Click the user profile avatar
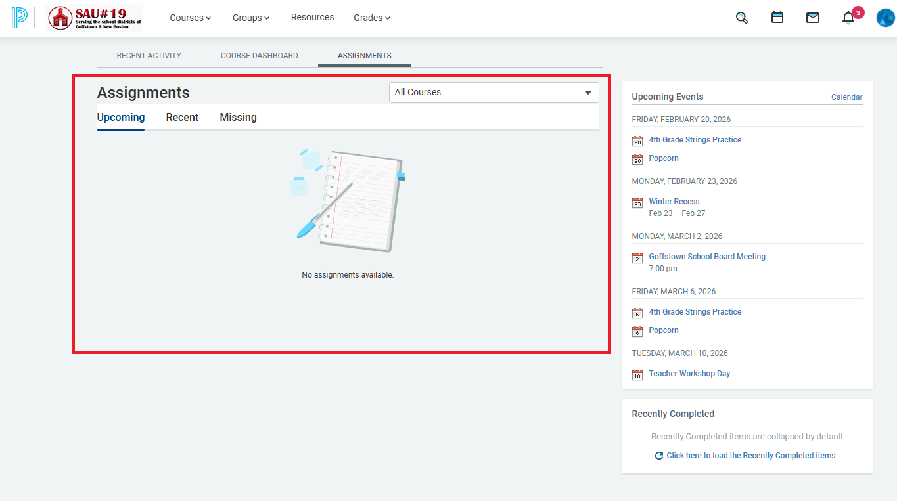897x501 pixels. coord(885,18)
